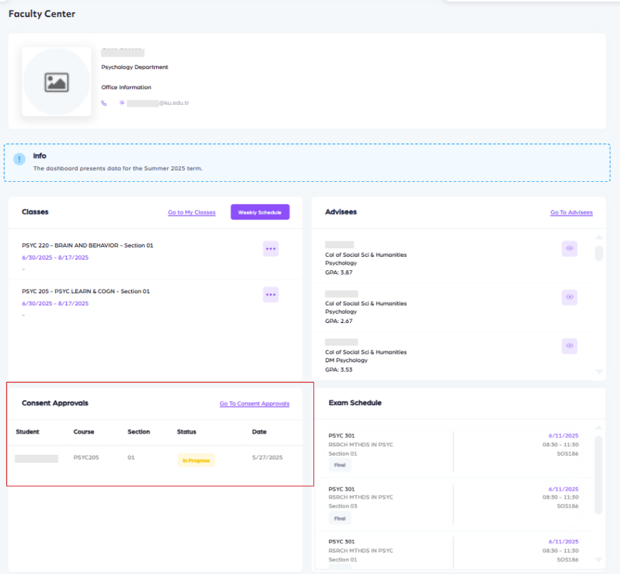Image resolution: width=620 pixels, height=574 pixels.
Task: Open the Go to My Classes link
Action: (191, 212)
